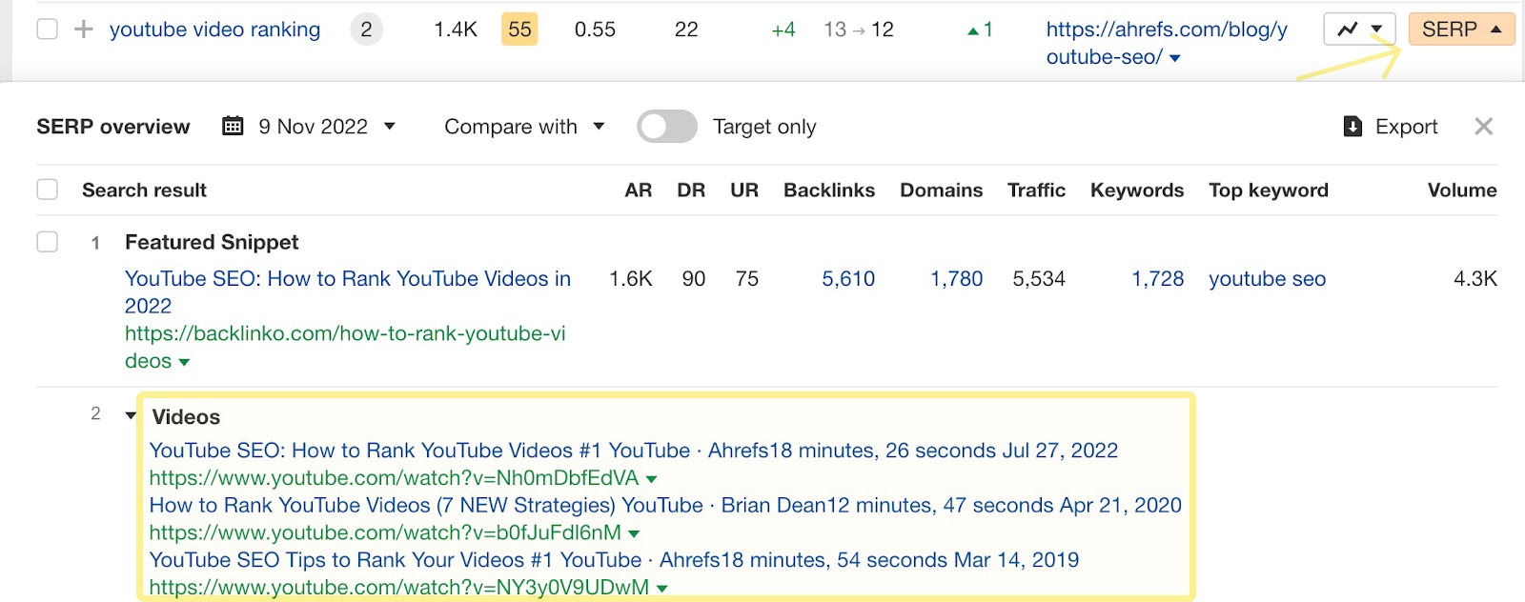The width and height of the screenshot is (1525, 602).
Task: Click the 1,728 keywords value
Action: (x=1157, y=279)
